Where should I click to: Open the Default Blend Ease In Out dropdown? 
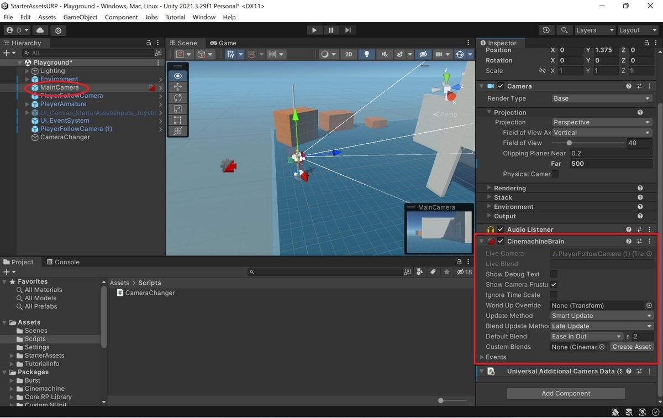(x=587, y=336)
